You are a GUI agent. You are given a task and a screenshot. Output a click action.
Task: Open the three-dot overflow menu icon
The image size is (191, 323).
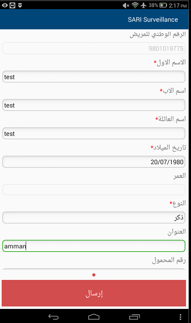tap(180, 317)
